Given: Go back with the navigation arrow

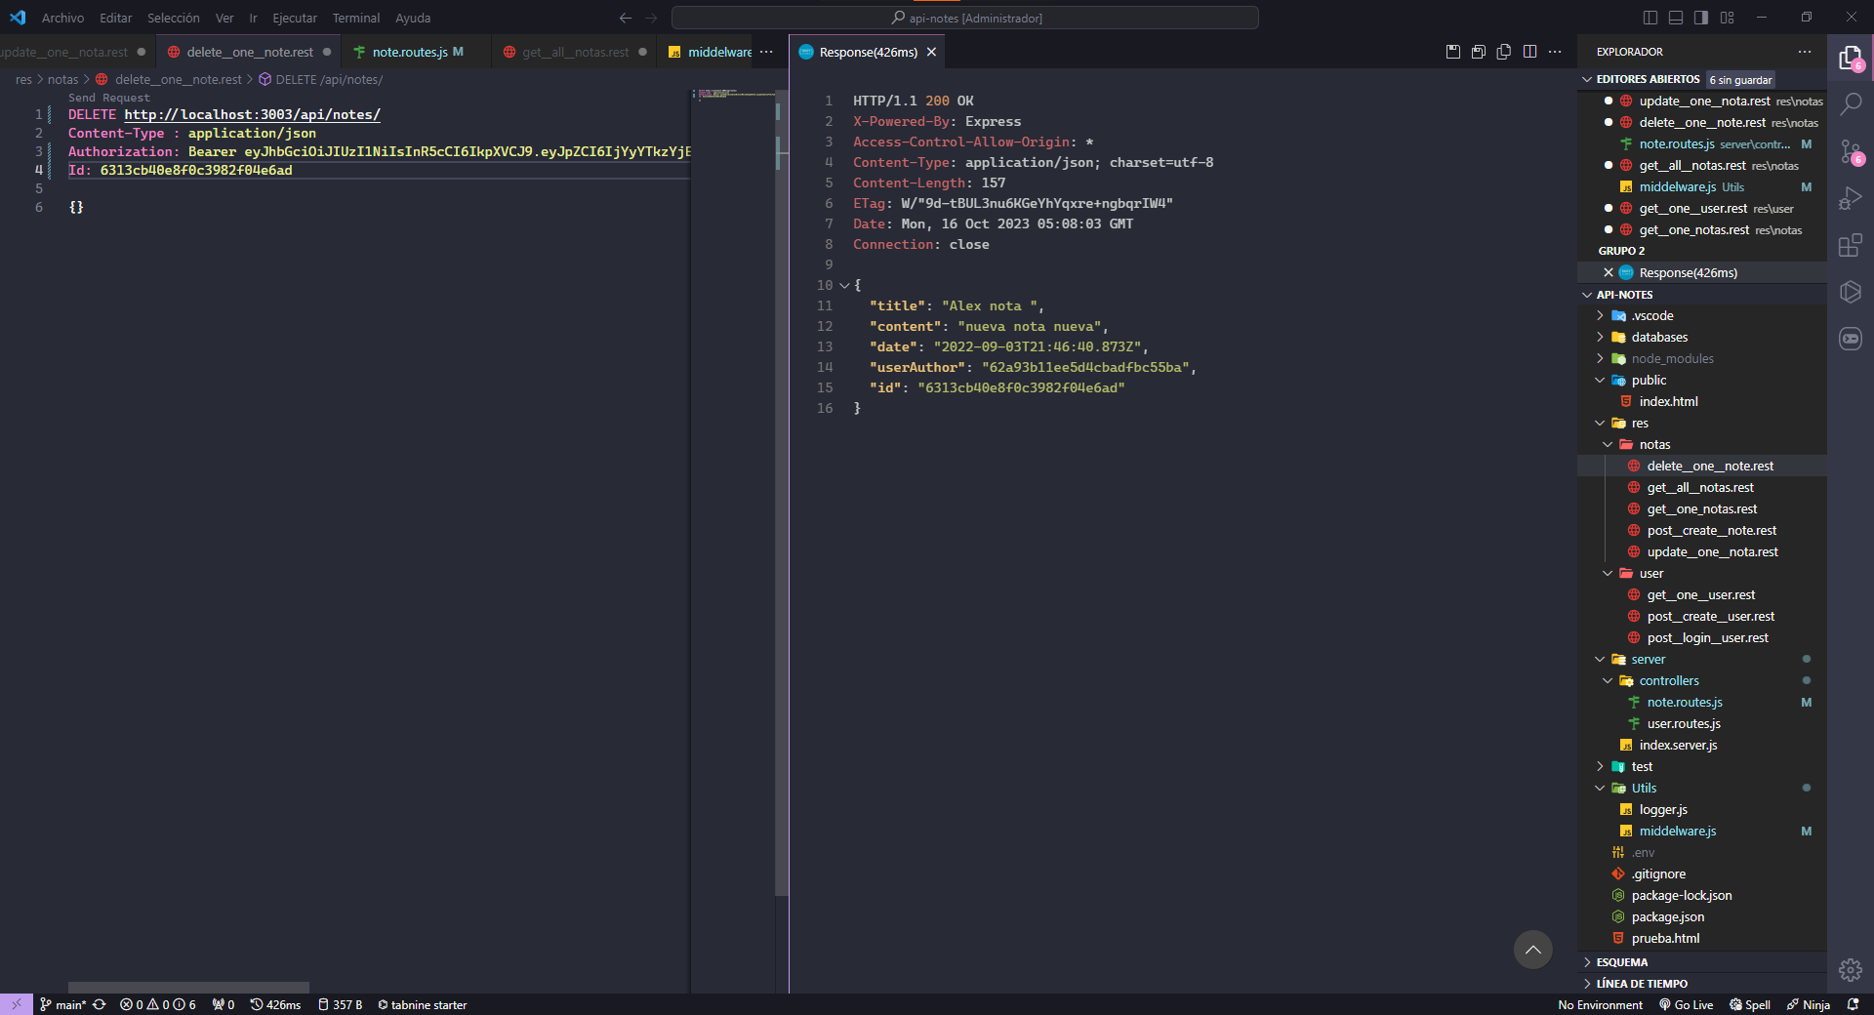Looking at the screenshot, I should (x=626, y=18).
